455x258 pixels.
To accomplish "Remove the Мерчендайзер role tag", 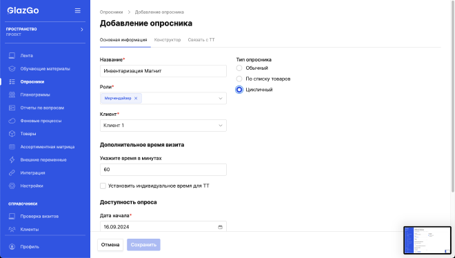I will (136, 99).
